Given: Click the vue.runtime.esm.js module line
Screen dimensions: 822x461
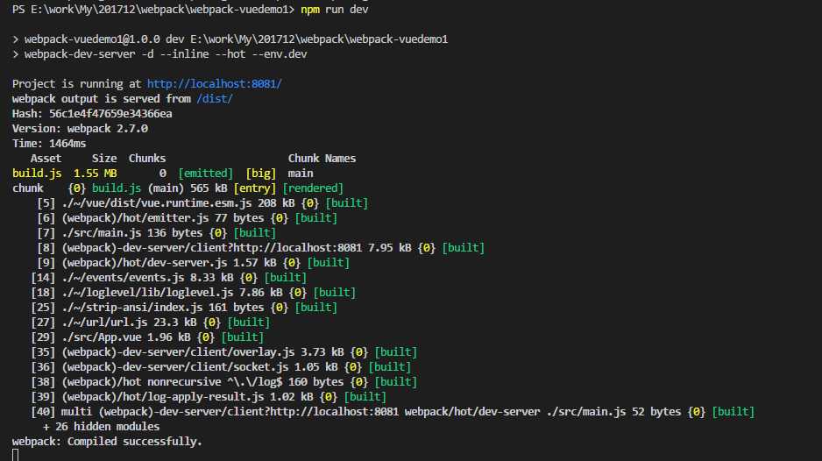Looking at the screenshot, I should (202, 203).
